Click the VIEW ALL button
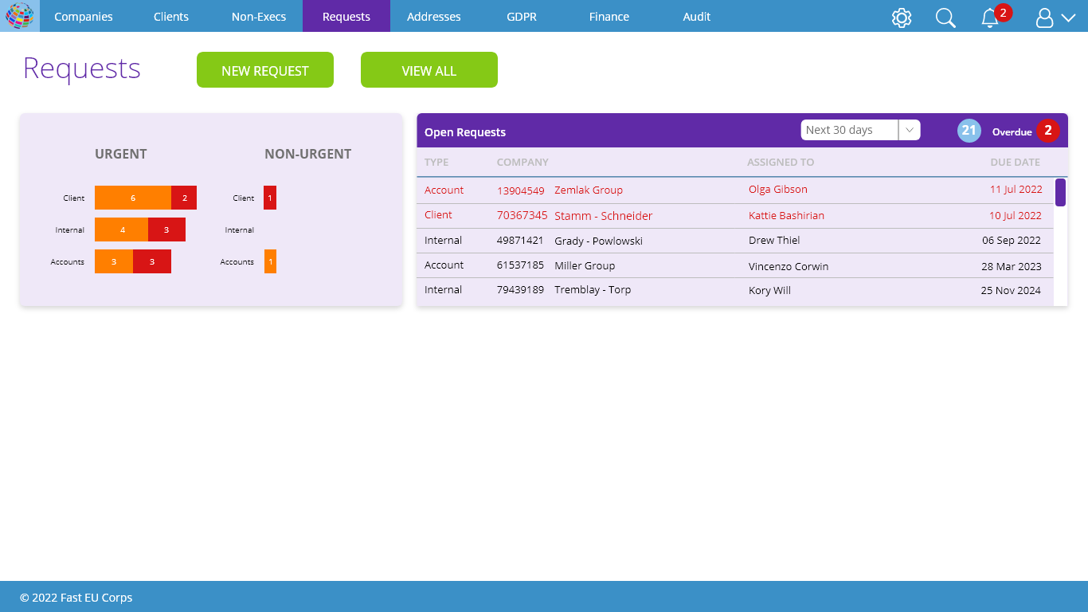Screen dimensions: 1088x612 coord(429,70)
